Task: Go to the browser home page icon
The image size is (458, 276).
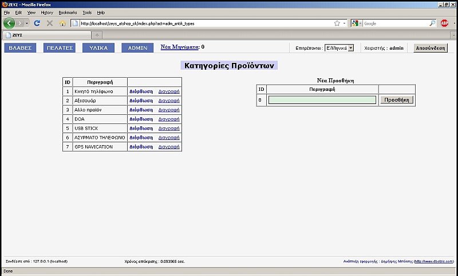Action: [x=62, y=23]
